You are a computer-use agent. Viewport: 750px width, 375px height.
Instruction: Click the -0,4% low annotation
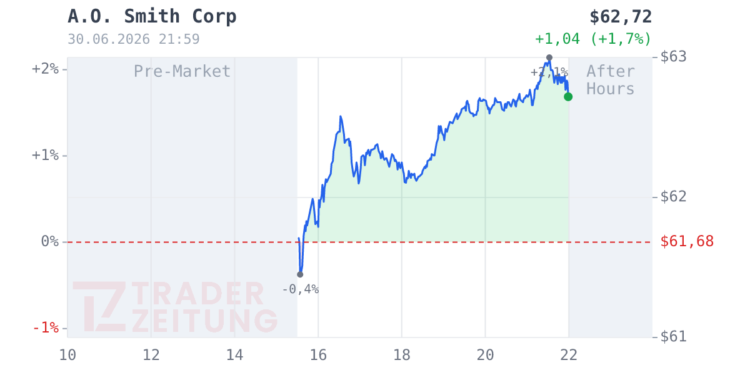tap(300, 289)
